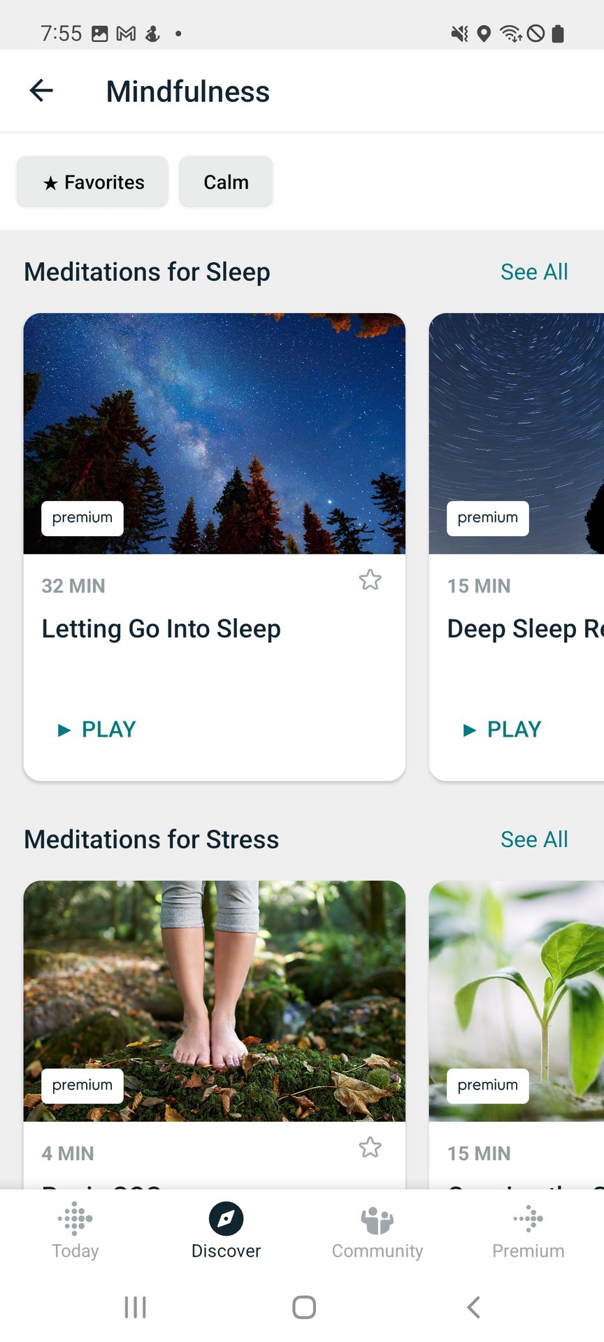This screenshot has height=1342, width=604.
Task: See All Meditations for Sleep
Action: (x=534, y=272)
